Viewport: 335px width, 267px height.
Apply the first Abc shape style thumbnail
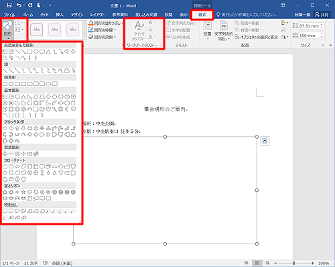36,30
